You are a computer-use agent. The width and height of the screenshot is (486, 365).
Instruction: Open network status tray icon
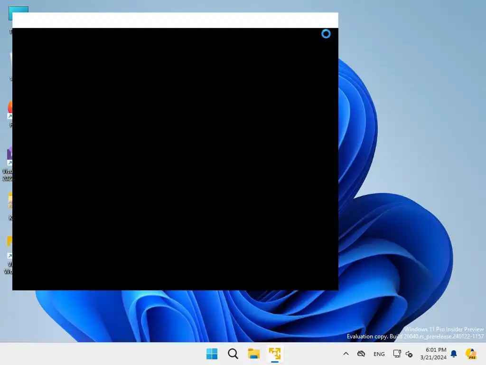(x=397, y=354)
